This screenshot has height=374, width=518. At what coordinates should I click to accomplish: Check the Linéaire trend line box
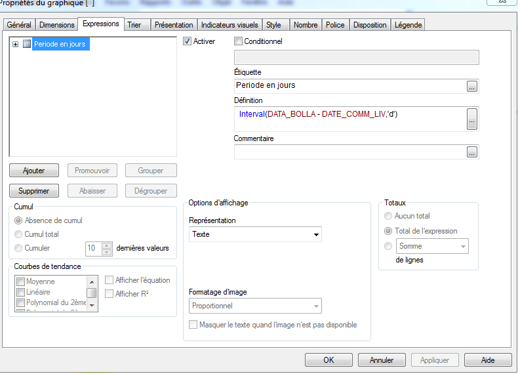(20, 293)
